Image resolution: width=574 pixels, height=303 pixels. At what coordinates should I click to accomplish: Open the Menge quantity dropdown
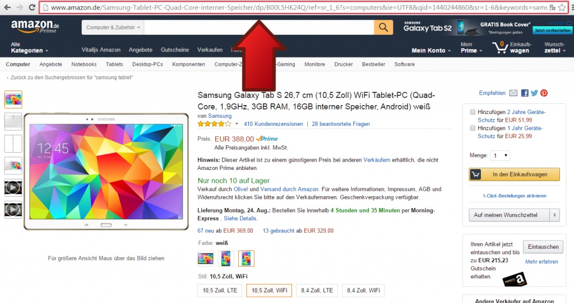(500, 155)
